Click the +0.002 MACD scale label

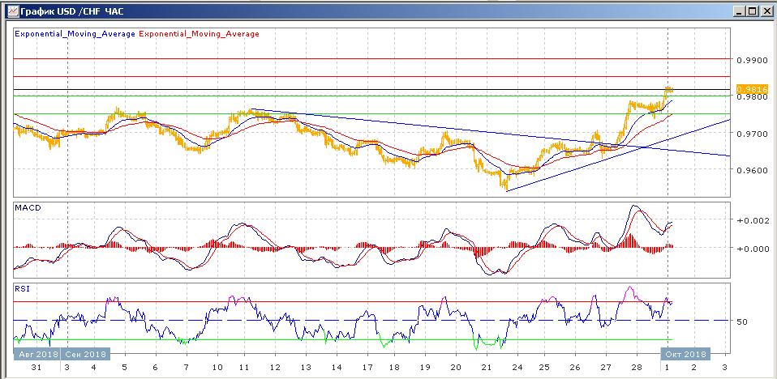[x=750, y=220]
